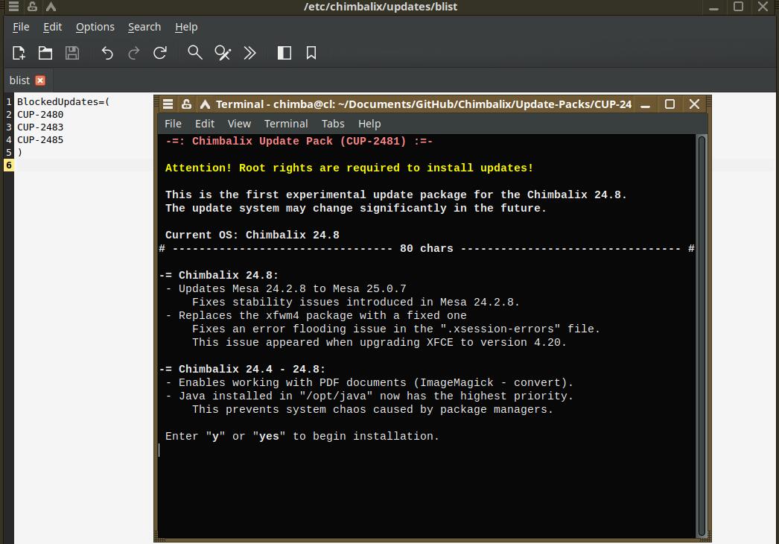The image size is (779, 544).
Task: Click highlighted line number 6 in the gutter
Action: 9,165
